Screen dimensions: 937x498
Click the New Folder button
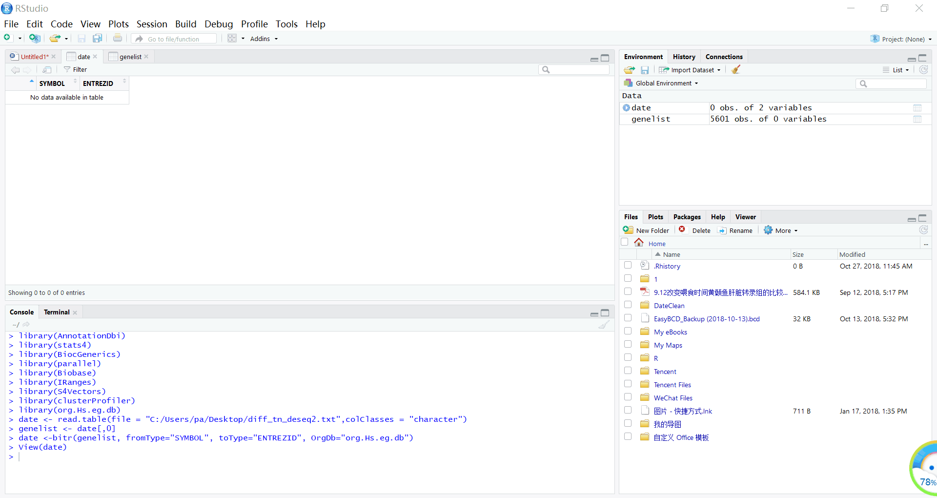click(647, 230)
